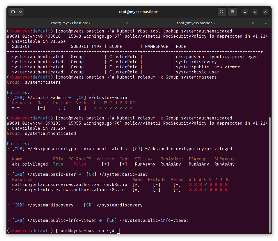278x241 pixels.
Task: Maximize the terminal window
Action: pyautogui.click(x=255, y=12)
